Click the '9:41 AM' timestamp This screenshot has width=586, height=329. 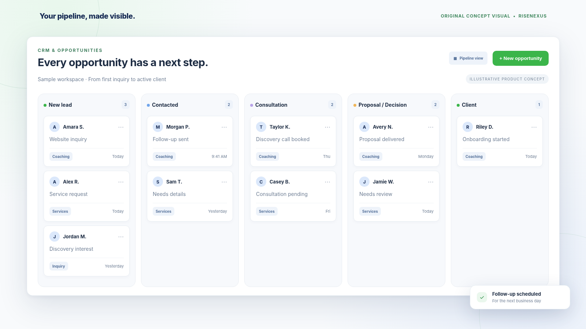(x=219, y=156)
